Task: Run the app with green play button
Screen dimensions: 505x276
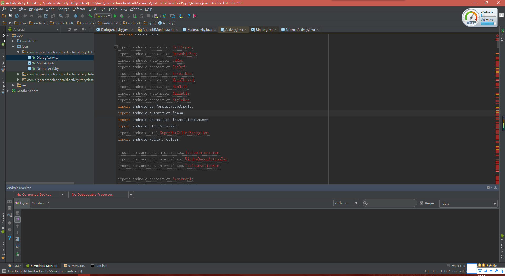Action: pos(115,16)
